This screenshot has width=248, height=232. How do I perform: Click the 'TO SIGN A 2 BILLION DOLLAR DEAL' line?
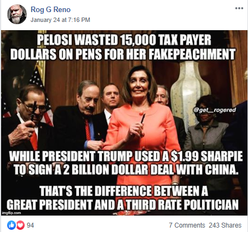(126, 170)
